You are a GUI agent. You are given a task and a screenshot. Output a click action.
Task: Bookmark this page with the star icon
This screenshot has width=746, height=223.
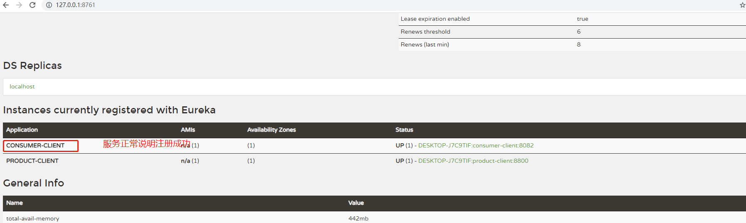click(x=742, y=5)
